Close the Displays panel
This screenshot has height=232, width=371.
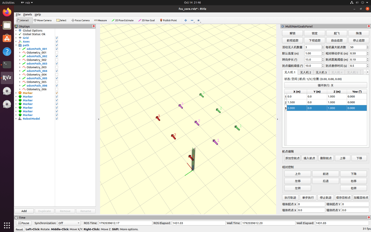(94, 26)
